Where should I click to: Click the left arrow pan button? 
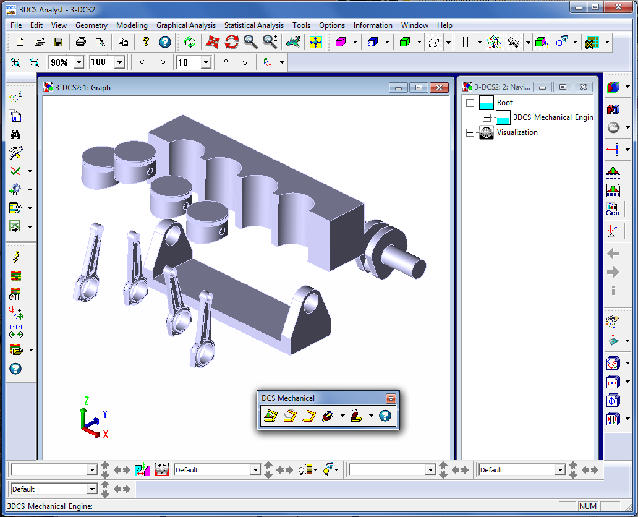[x=143, y=62]
